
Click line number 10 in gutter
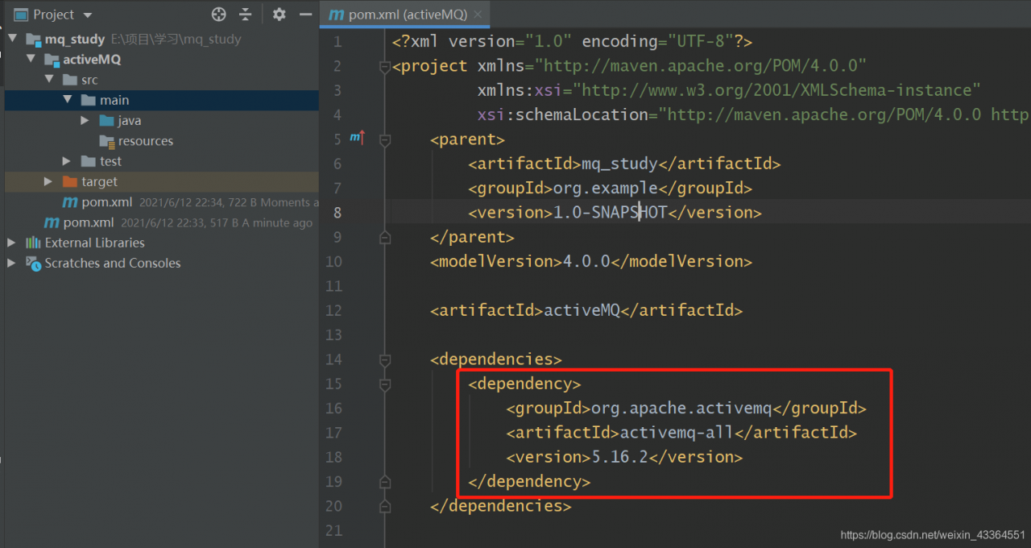[333, 261]
